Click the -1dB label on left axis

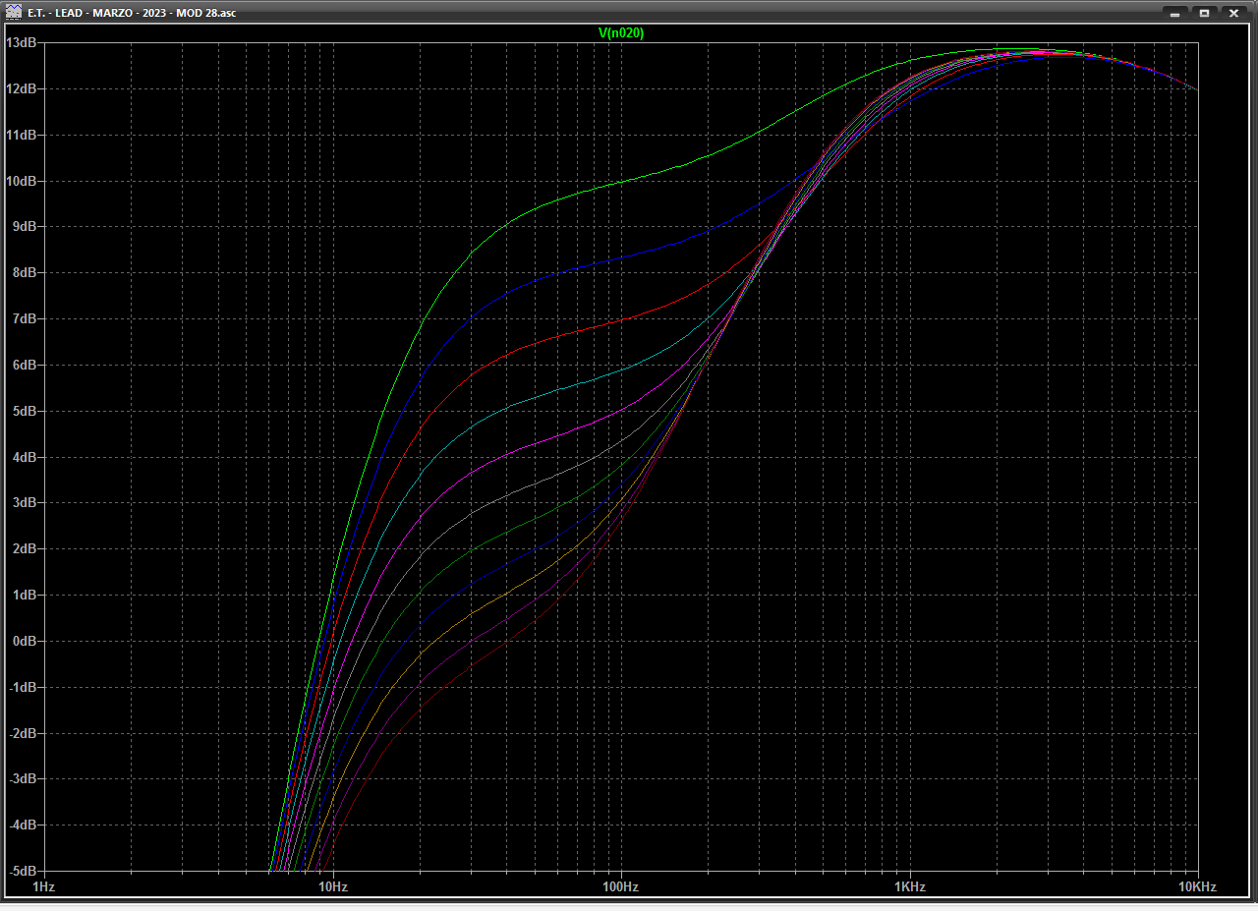pos(22,687)
